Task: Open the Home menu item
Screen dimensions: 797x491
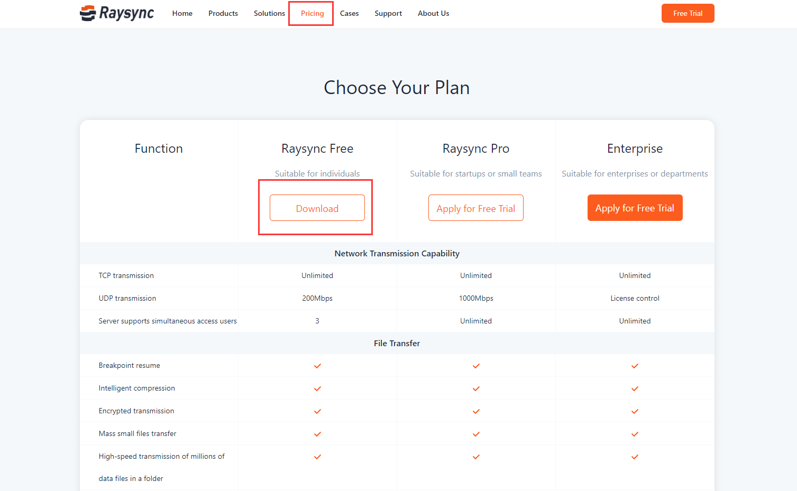Action: coord(182,13)
